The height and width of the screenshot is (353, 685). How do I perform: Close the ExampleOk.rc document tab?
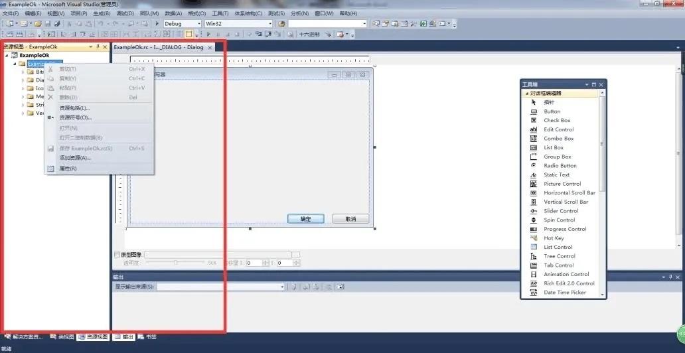210,47
